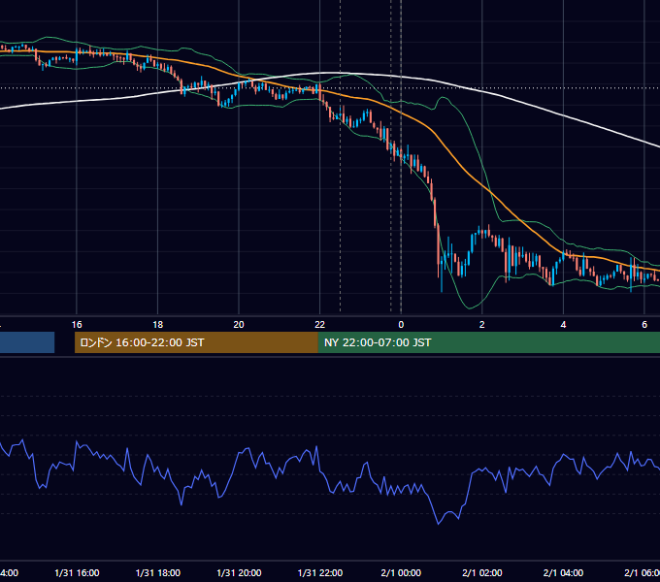Click the 1/31 18:00 date label
660x582 pixels.
point(158,572)
